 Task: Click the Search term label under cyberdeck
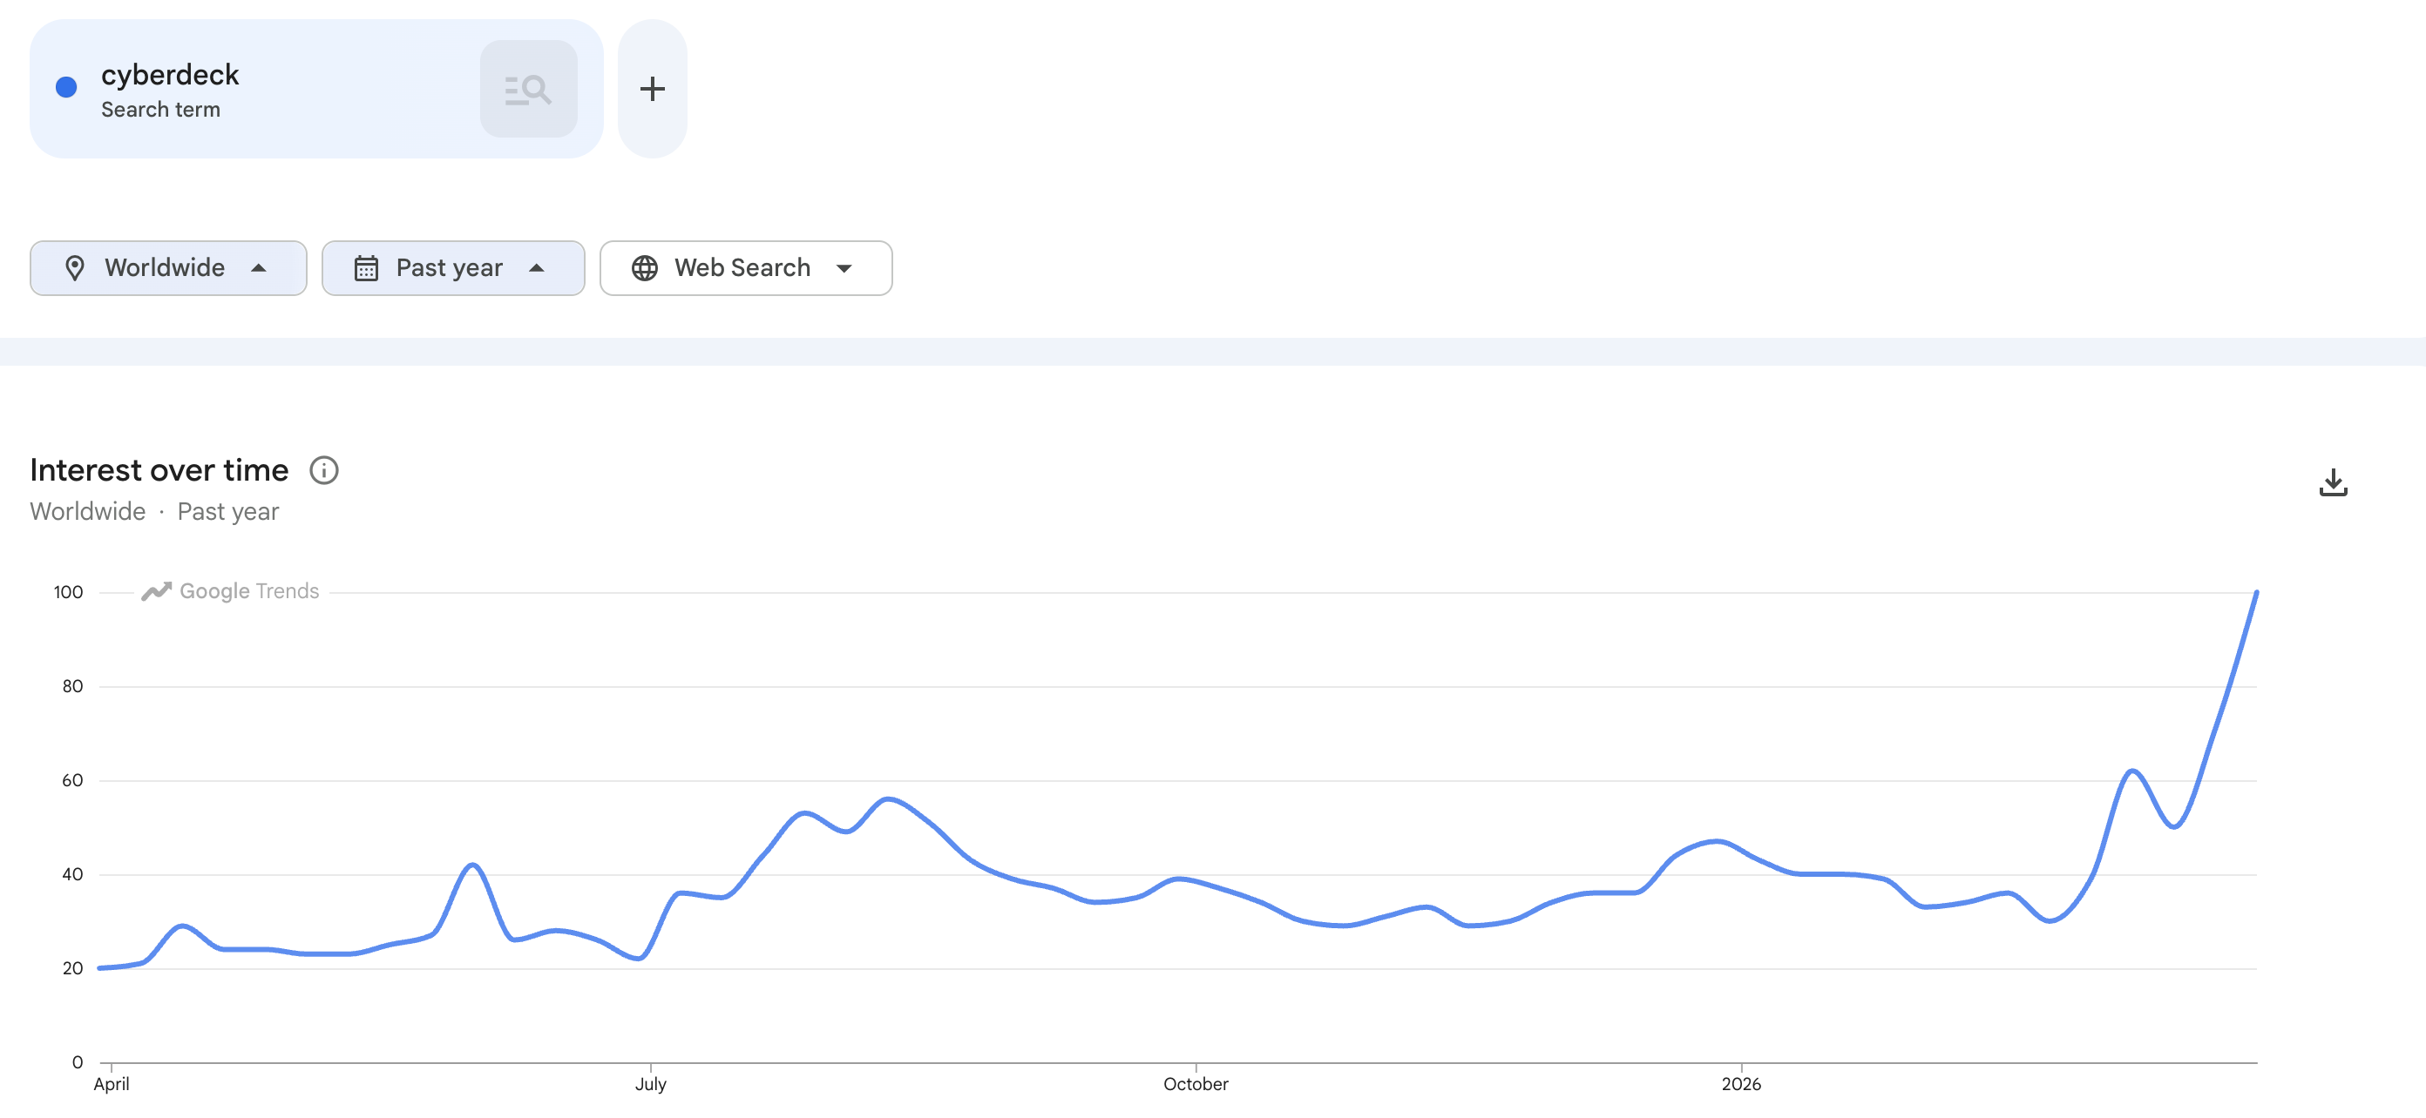point(161,110)
